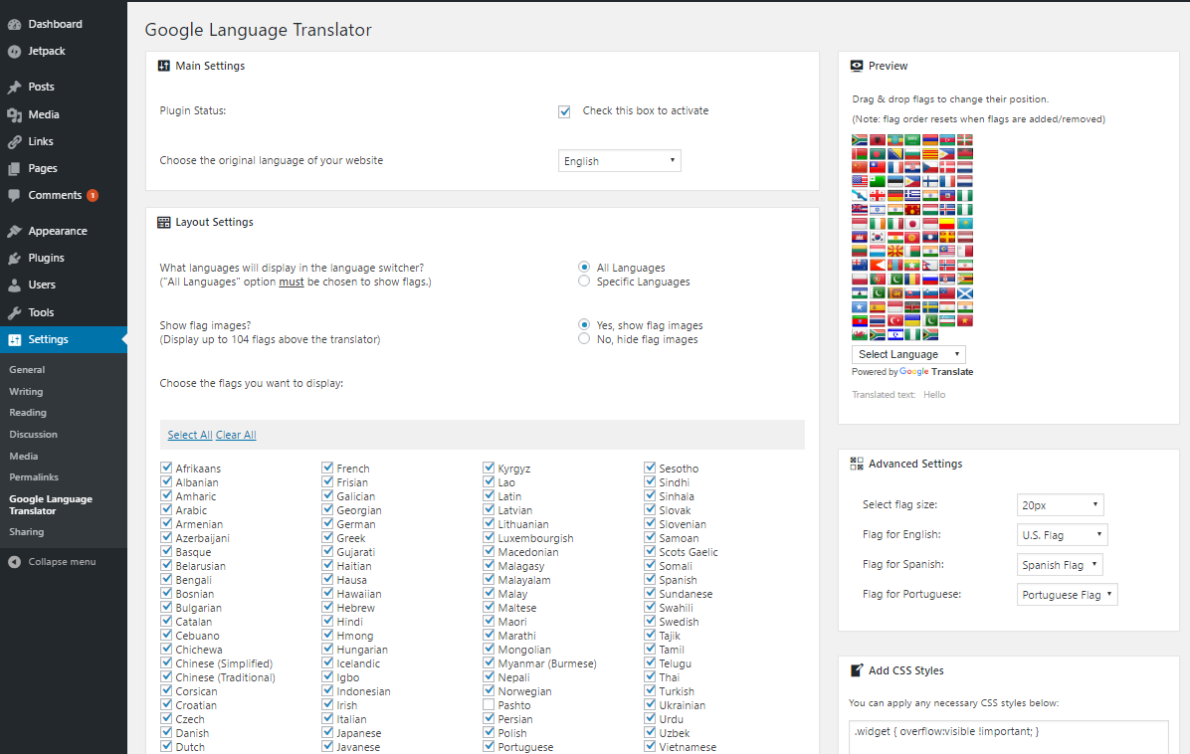Click the Select All link
The width and height of the screenshot is (1190, 754).
(189, 435)
